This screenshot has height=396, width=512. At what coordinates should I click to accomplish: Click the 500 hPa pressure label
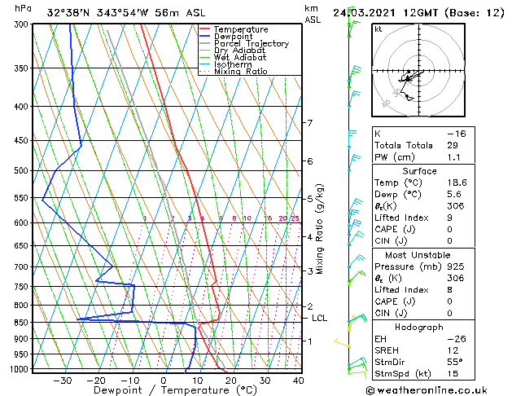click(x=21, y=170)
